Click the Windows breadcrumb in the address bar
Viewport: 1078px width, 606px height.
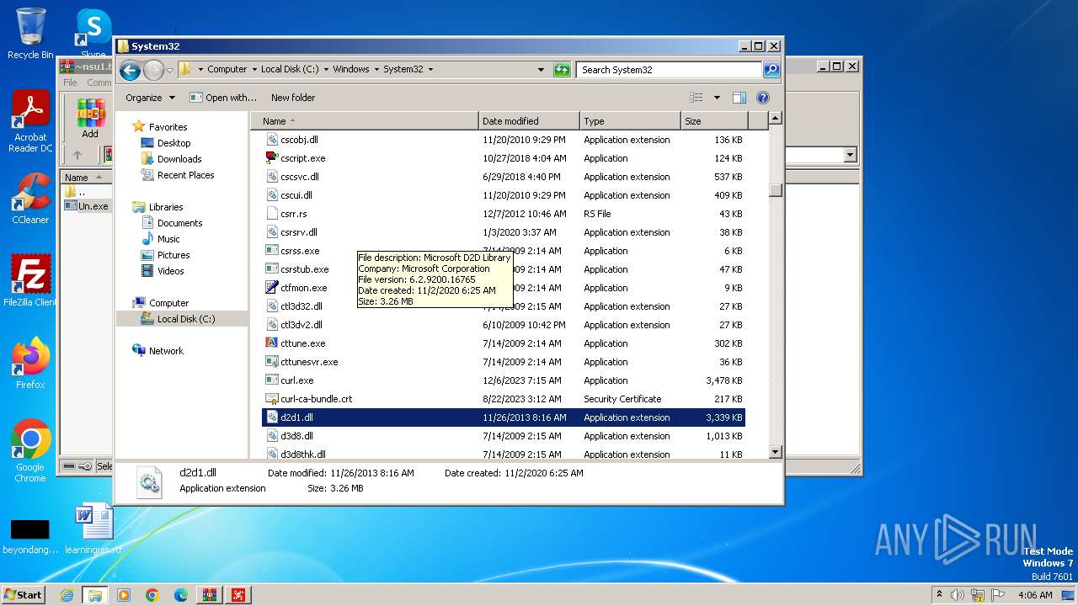click(x=351, y=70)
